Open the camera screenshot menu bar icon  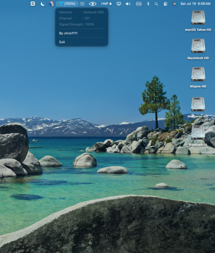click(82, 4)
